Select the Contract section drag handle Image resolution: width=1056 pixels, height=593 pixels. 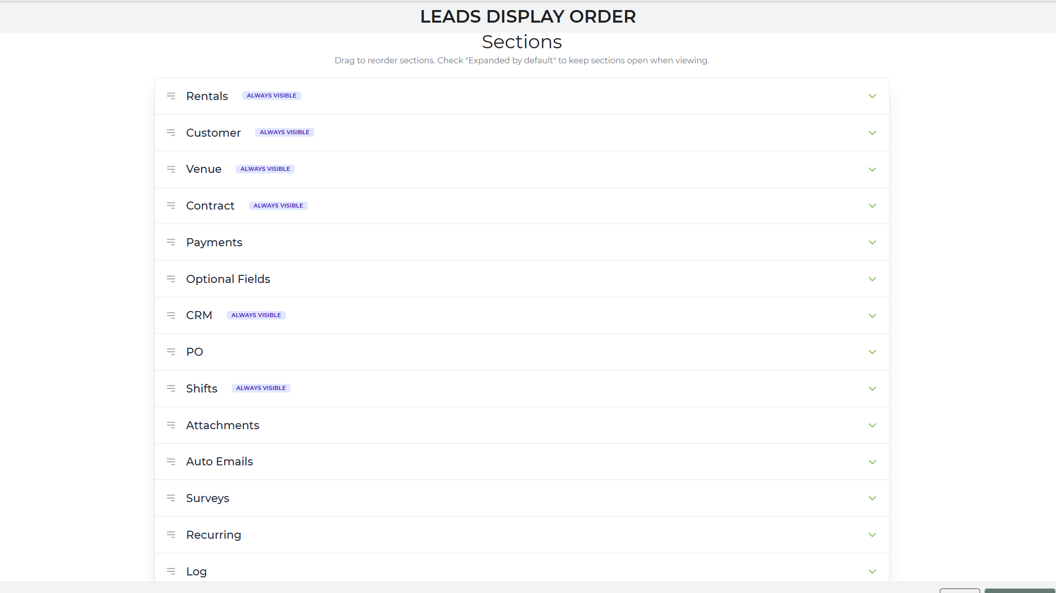coord(171,206)
